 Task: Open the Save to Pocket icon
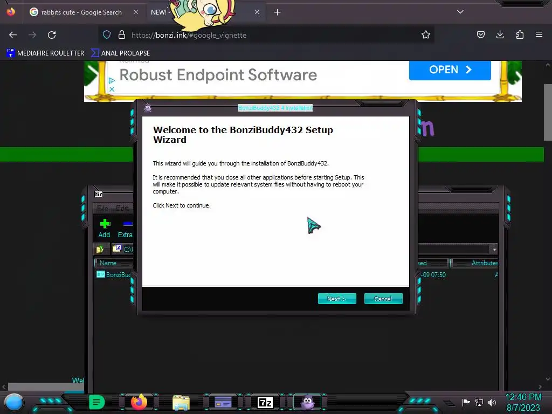pyautogui.click(x=480, y=34)
